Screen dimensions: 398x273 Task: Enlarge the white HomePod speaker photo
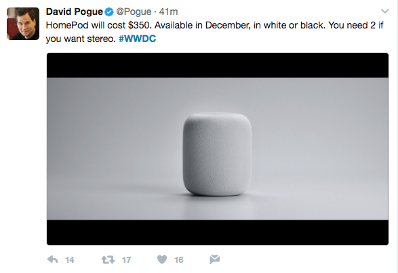pyautogui.click(x=218, y=154)
